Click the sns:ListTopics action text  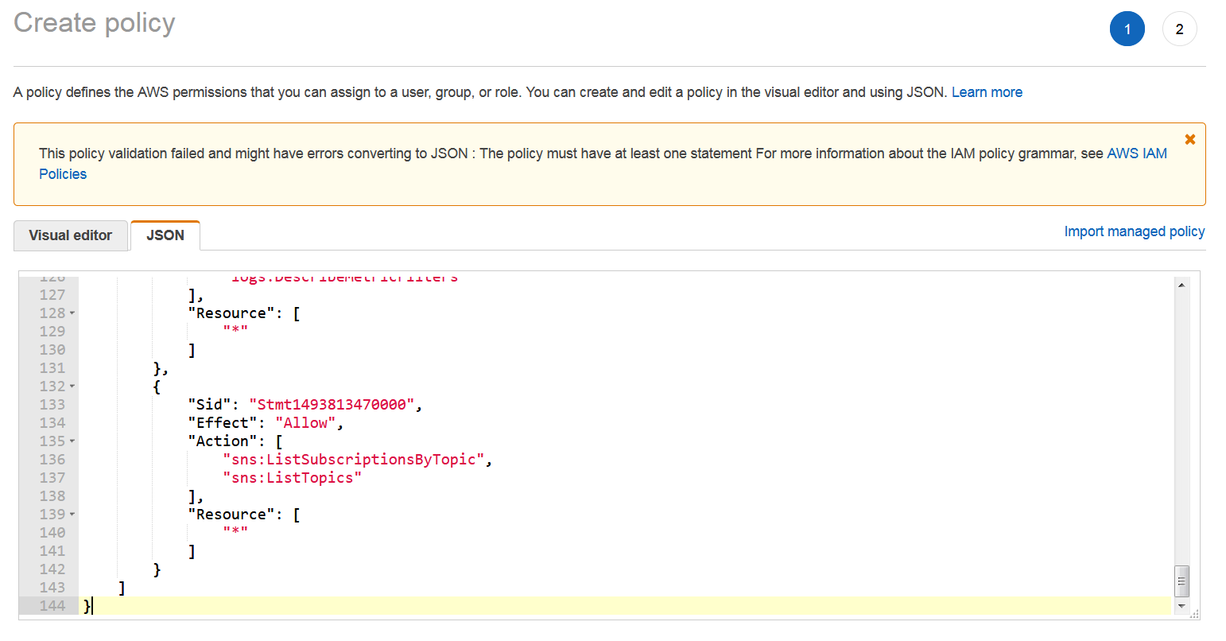click(x=291, y=477)
